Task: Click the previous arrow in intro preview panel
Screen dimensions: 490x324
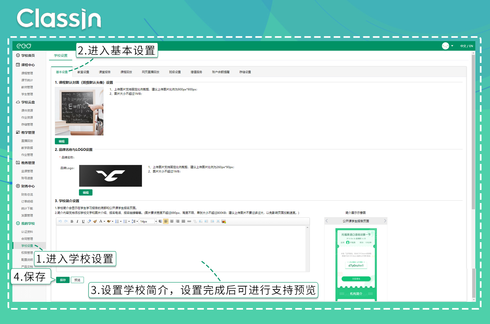Action: (327, 221)
